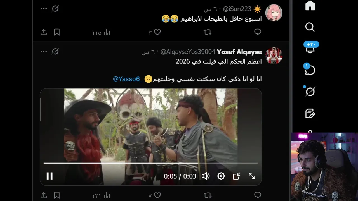358x201 pixels.
Task: Open the Home icon in sidebar
Action: click(x=310, y=6)
